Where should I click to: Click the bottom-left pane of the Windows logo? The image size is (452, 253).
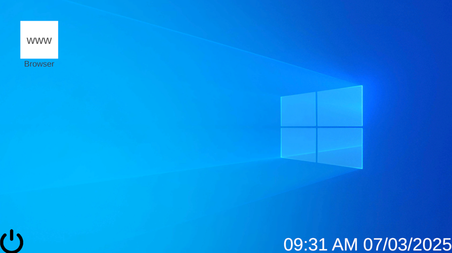(x=298, y=144)
